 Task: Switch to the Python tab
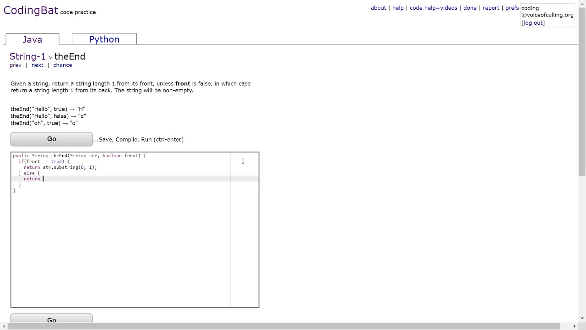click(x=104, y=39)
